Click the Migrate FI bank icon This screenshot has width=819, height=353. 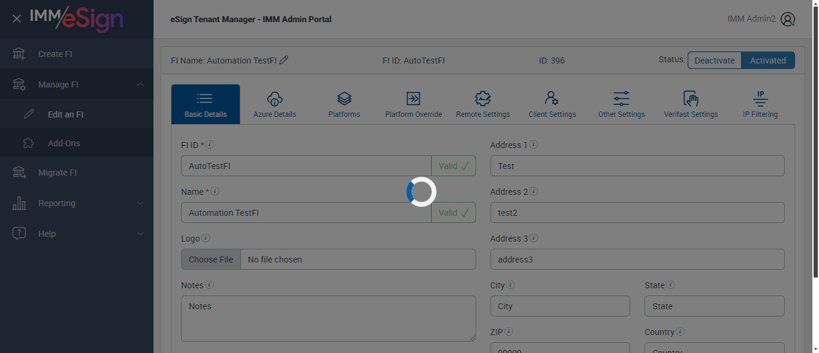tap(19, 173)
